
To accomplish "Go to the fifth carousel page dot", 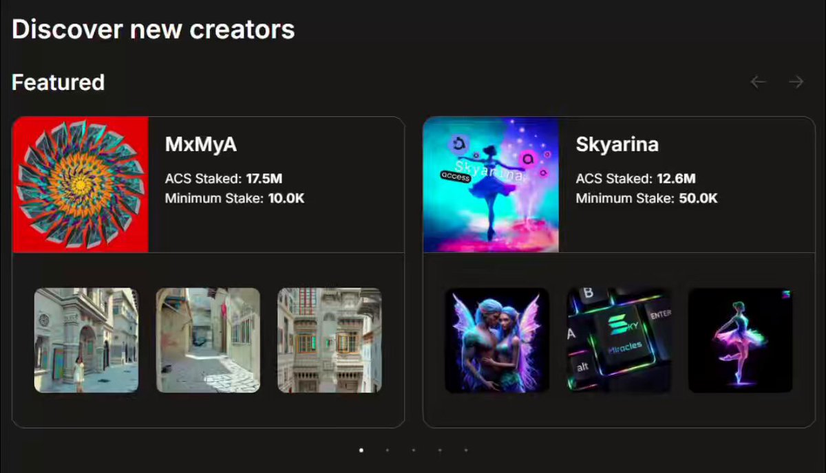I will [466, 450].
